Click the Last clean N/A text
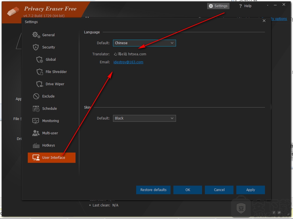Screen dimensions: 293x219 click(105, 205)
